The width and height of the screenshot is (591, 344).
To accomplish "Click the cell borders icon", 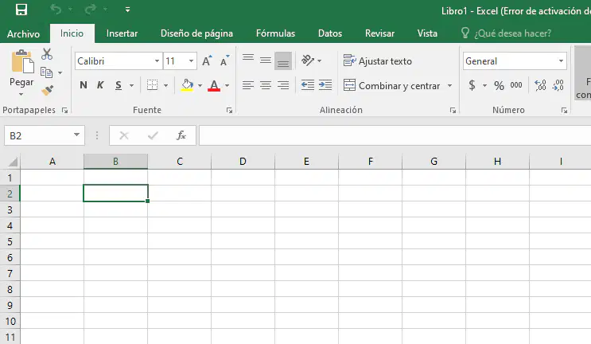I will (152, 85).
